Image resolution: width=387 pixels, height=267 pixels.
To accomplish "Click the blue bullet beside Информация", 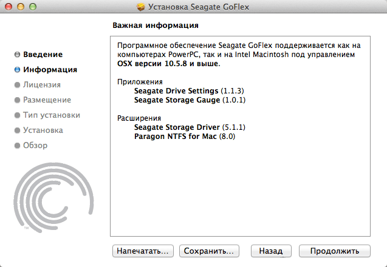I will pos(17,70).
